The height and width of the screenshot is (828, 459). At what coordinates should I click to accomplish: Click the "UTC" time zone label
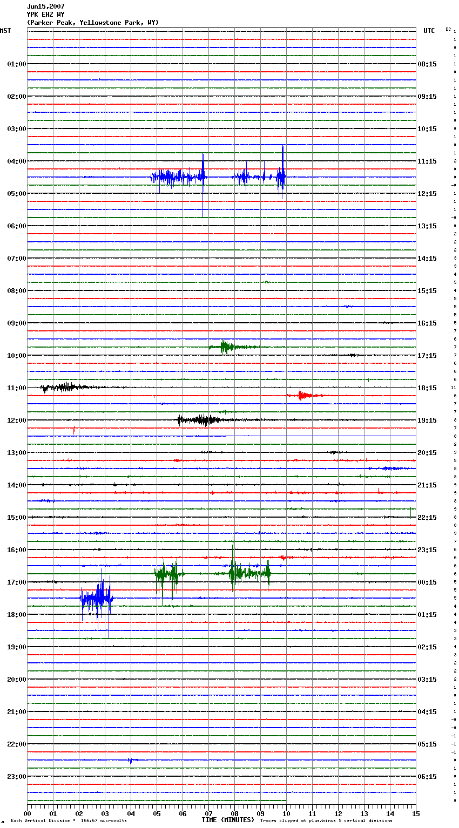point(429,31)
